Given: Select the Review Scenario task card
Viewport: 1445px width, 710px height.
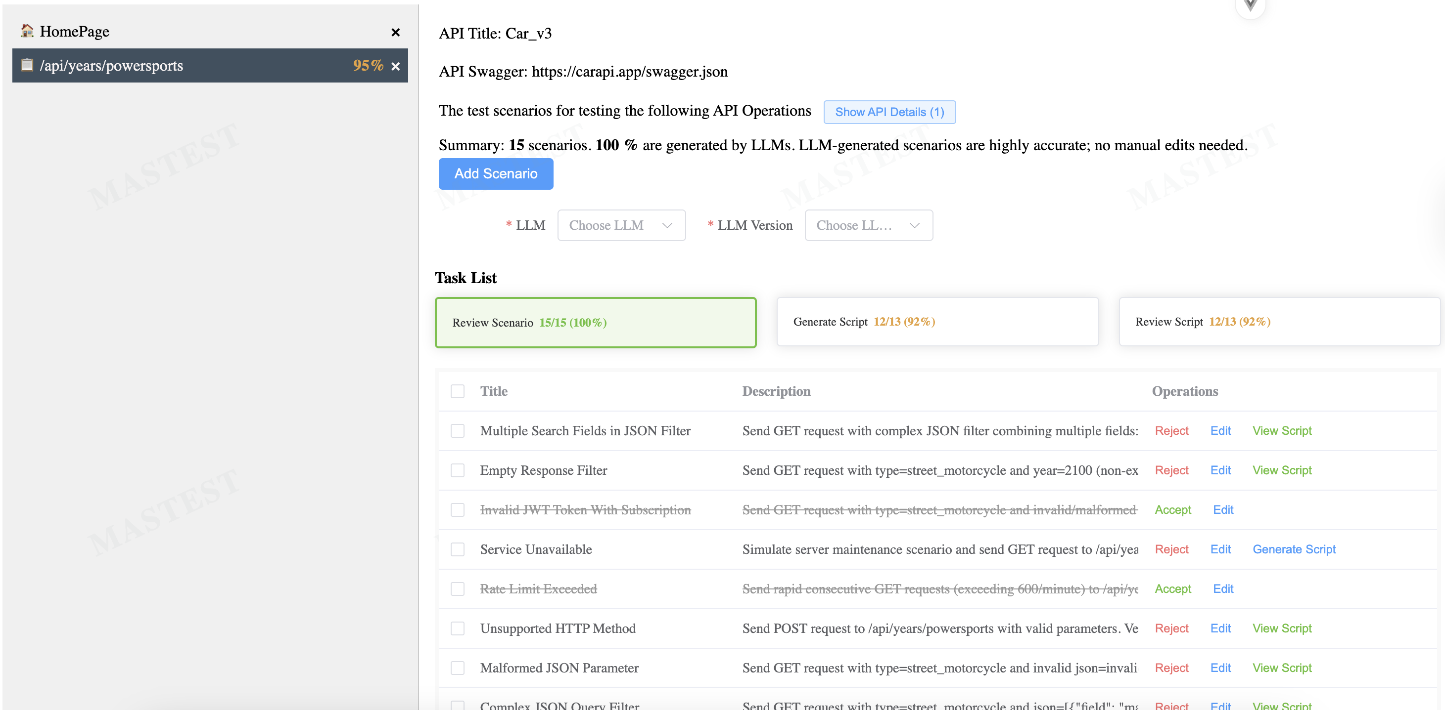Looking at the screenshot, I should (x=595, y=323).
